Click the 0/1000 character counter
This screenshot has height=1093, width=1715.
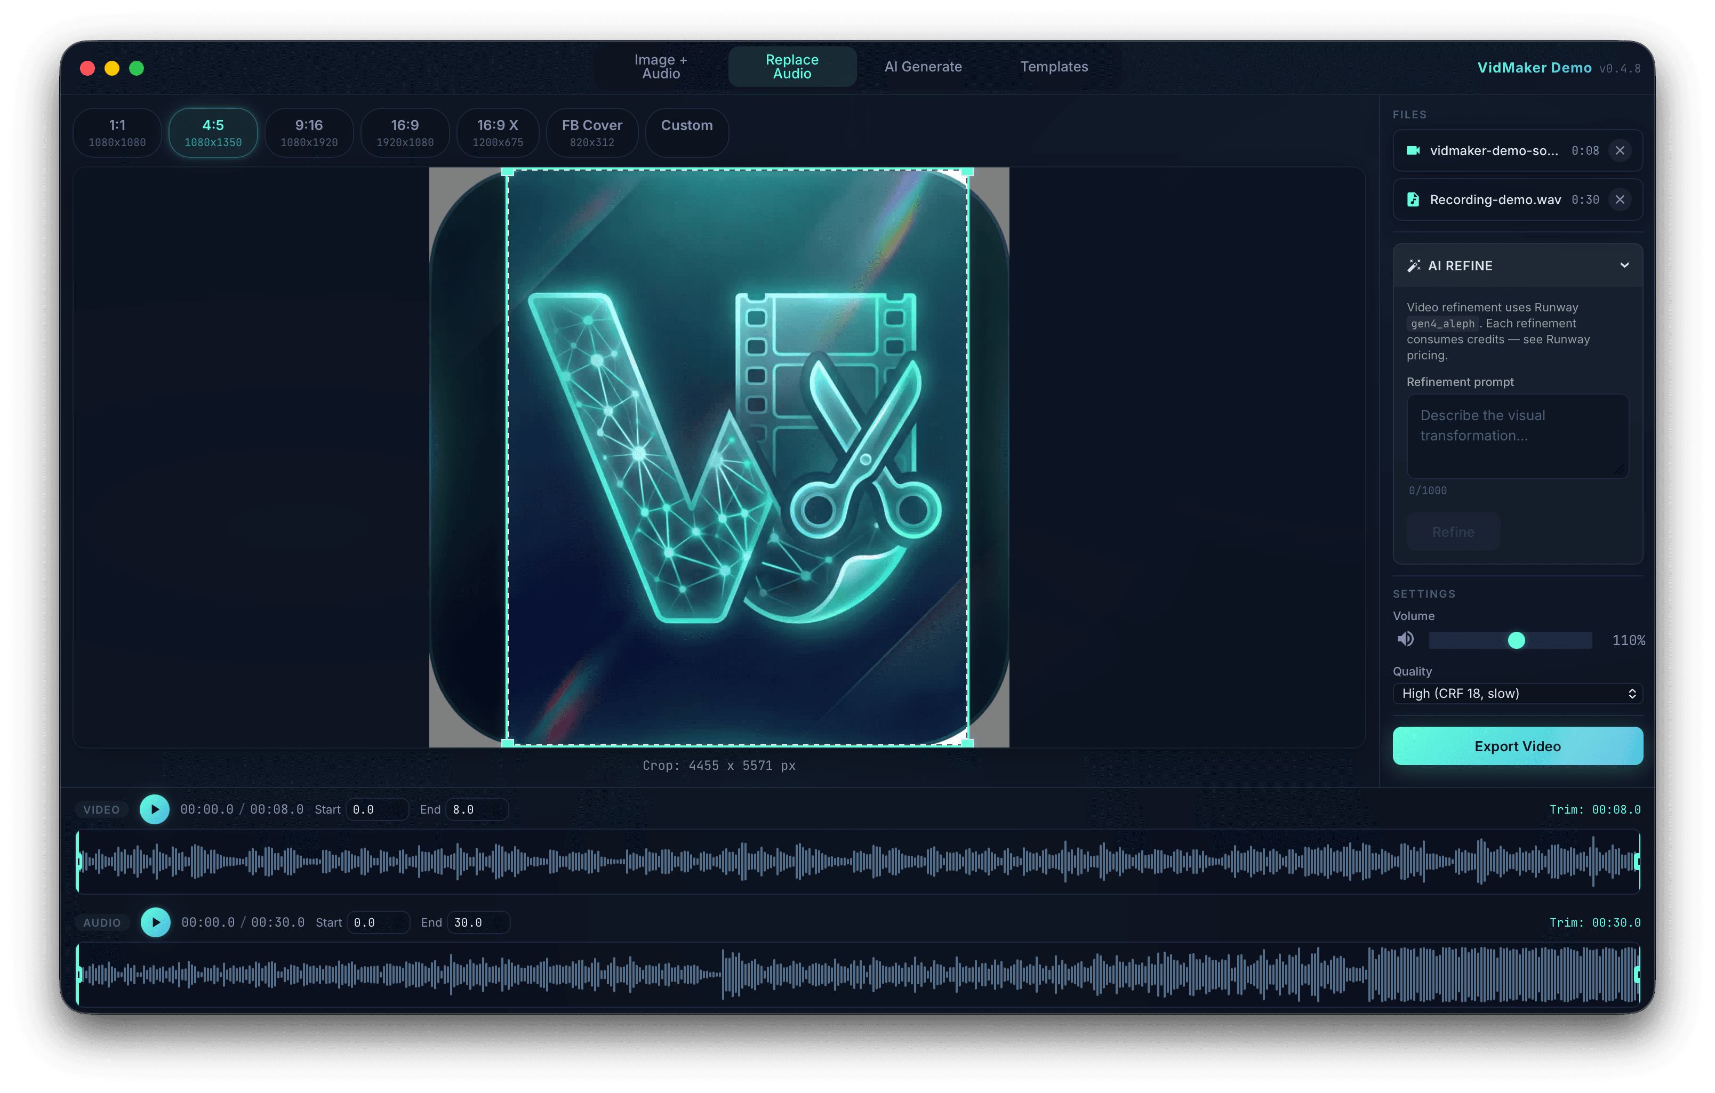(x=1427, y=491)
